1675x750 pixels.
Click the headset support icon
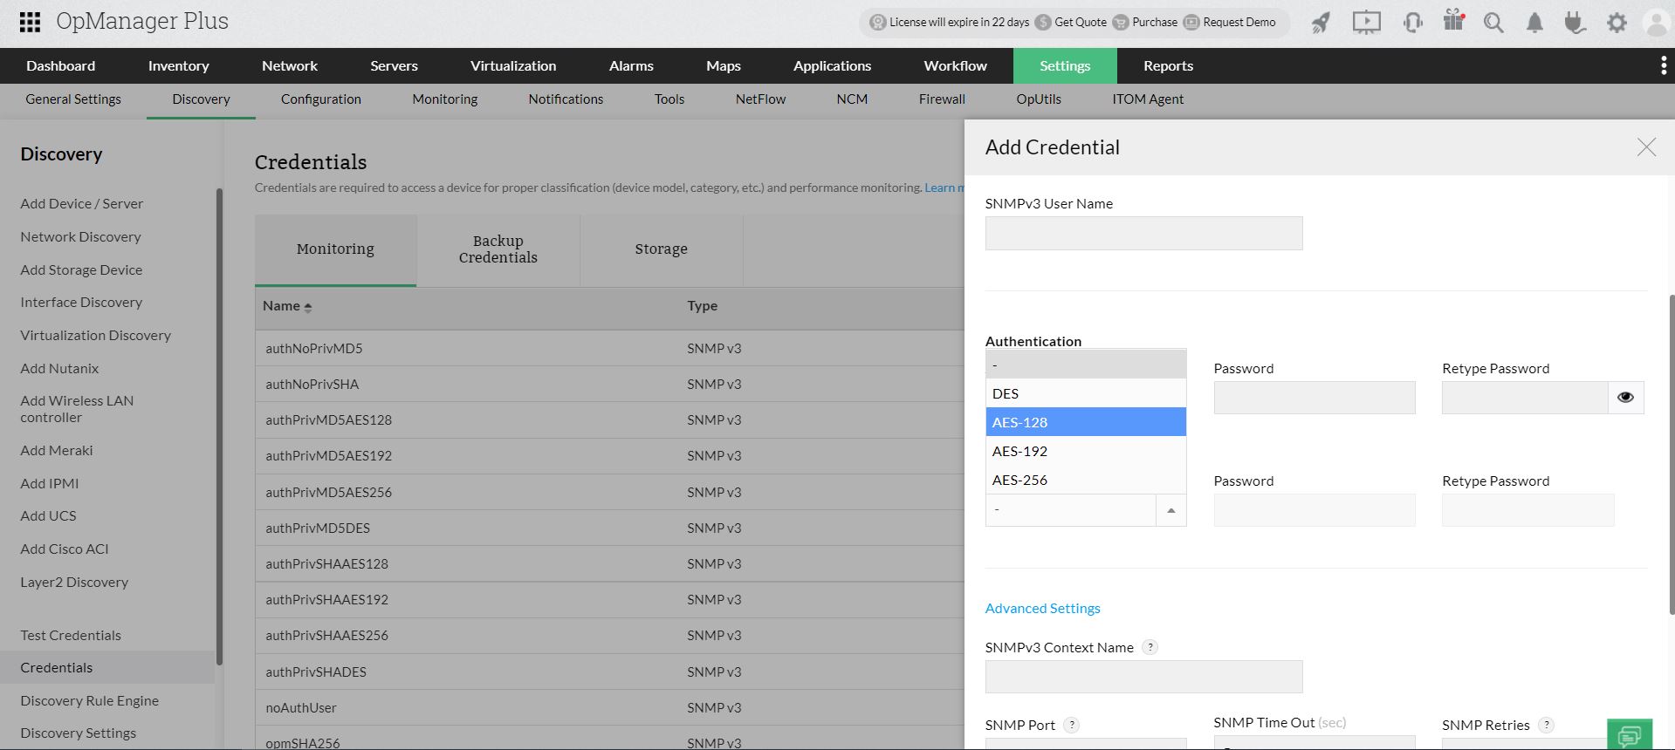click(1412, 23)
